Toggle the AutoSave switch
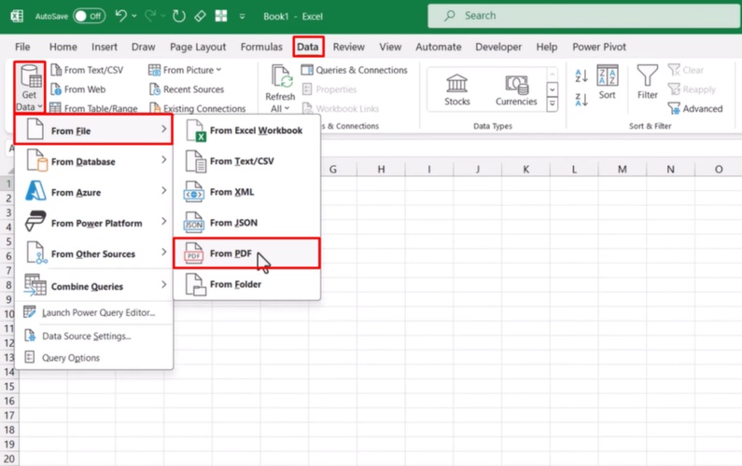The image size is (742, 466). click(x=90, y=16)
